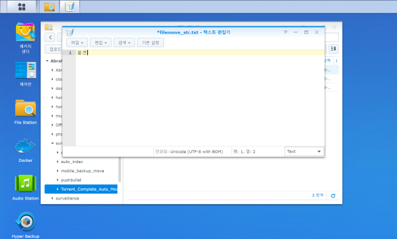Image resolution: width=397 pixels, height=239 pixels.
Task: Click line number 1 in the gutter
Action: 70,53
